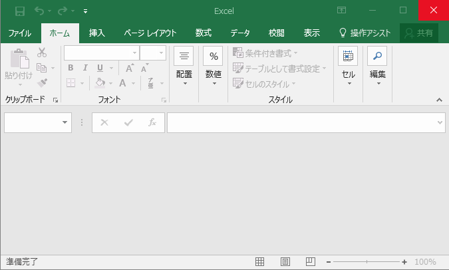Go to the 数式 tab
449x270 pixels.
point(204,33)
